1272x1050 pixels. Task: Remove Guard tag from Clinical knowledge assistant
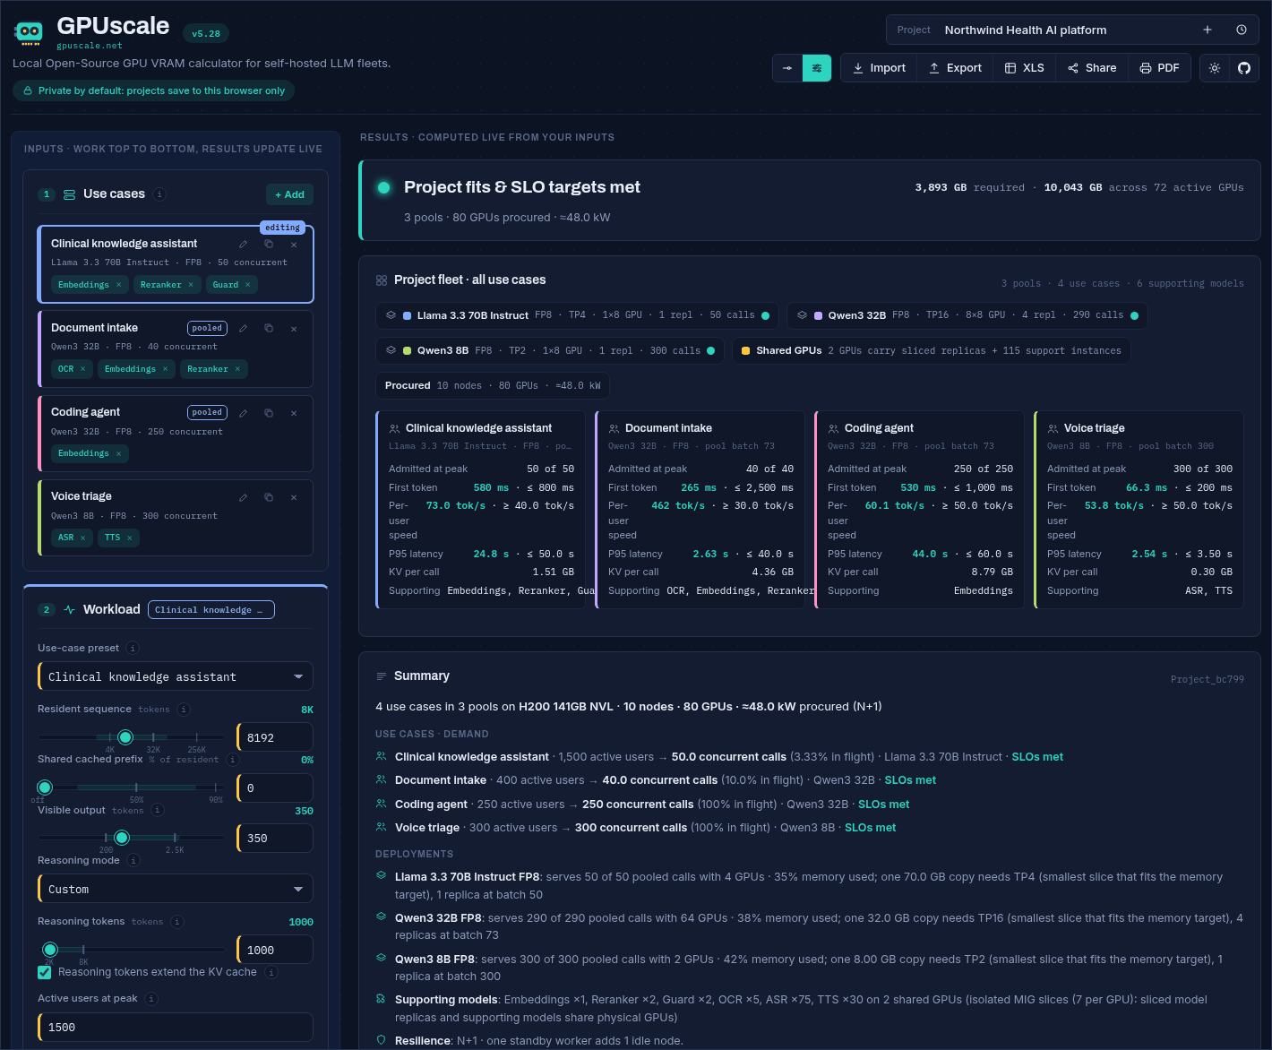tap(248, 285)
